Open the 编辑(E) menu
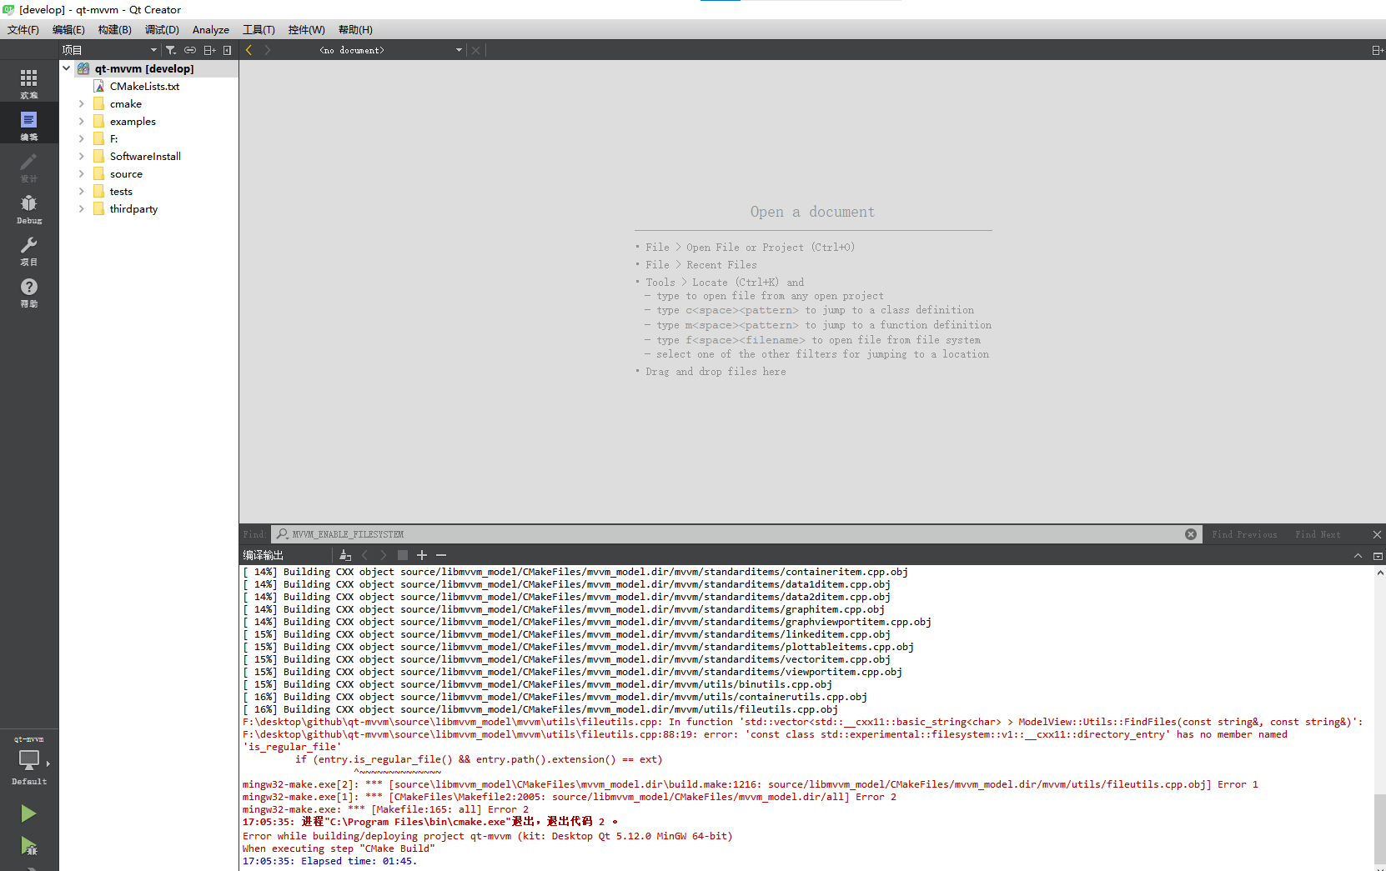The width and height of the screenshot is (1386, 871). [x=68, y=30]
